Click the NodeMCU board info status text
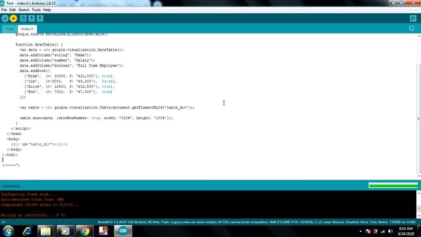 point(257,223)
